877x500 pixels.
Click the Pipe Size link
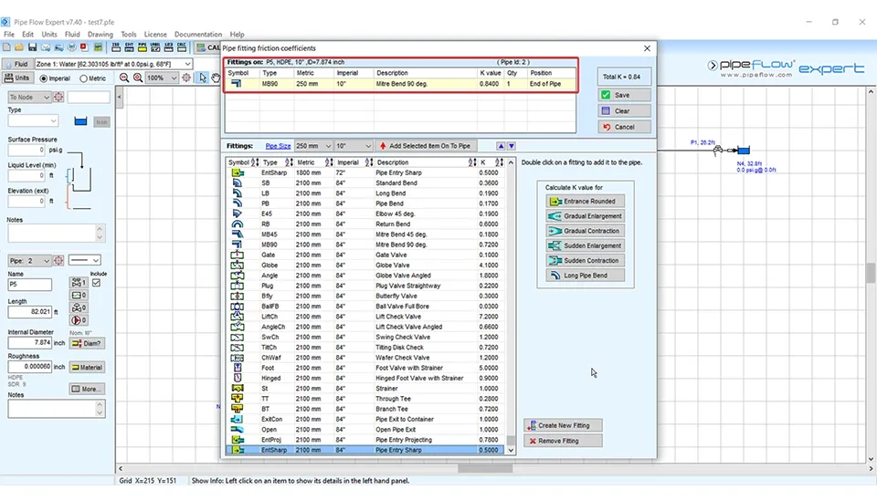[278, 146]
